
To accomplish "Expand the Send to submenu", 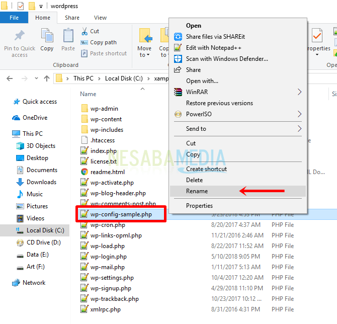I will (300, 129).
